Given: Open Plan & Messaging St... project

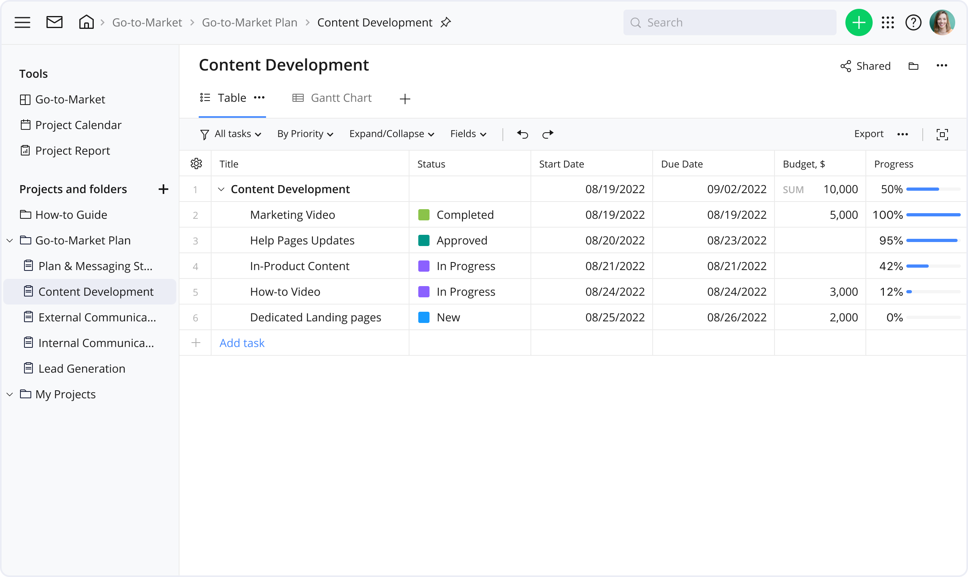Looking at the screenshot, I should [88, 266].
